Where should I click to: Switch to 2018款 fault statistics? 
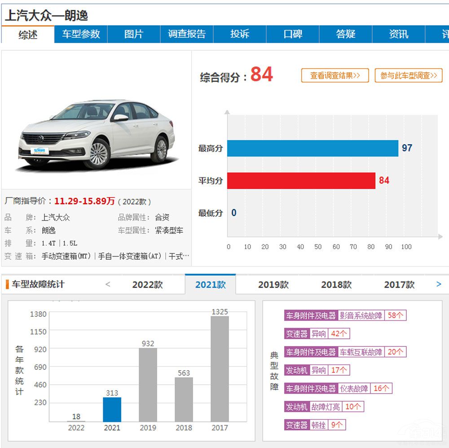pos(336,285)
